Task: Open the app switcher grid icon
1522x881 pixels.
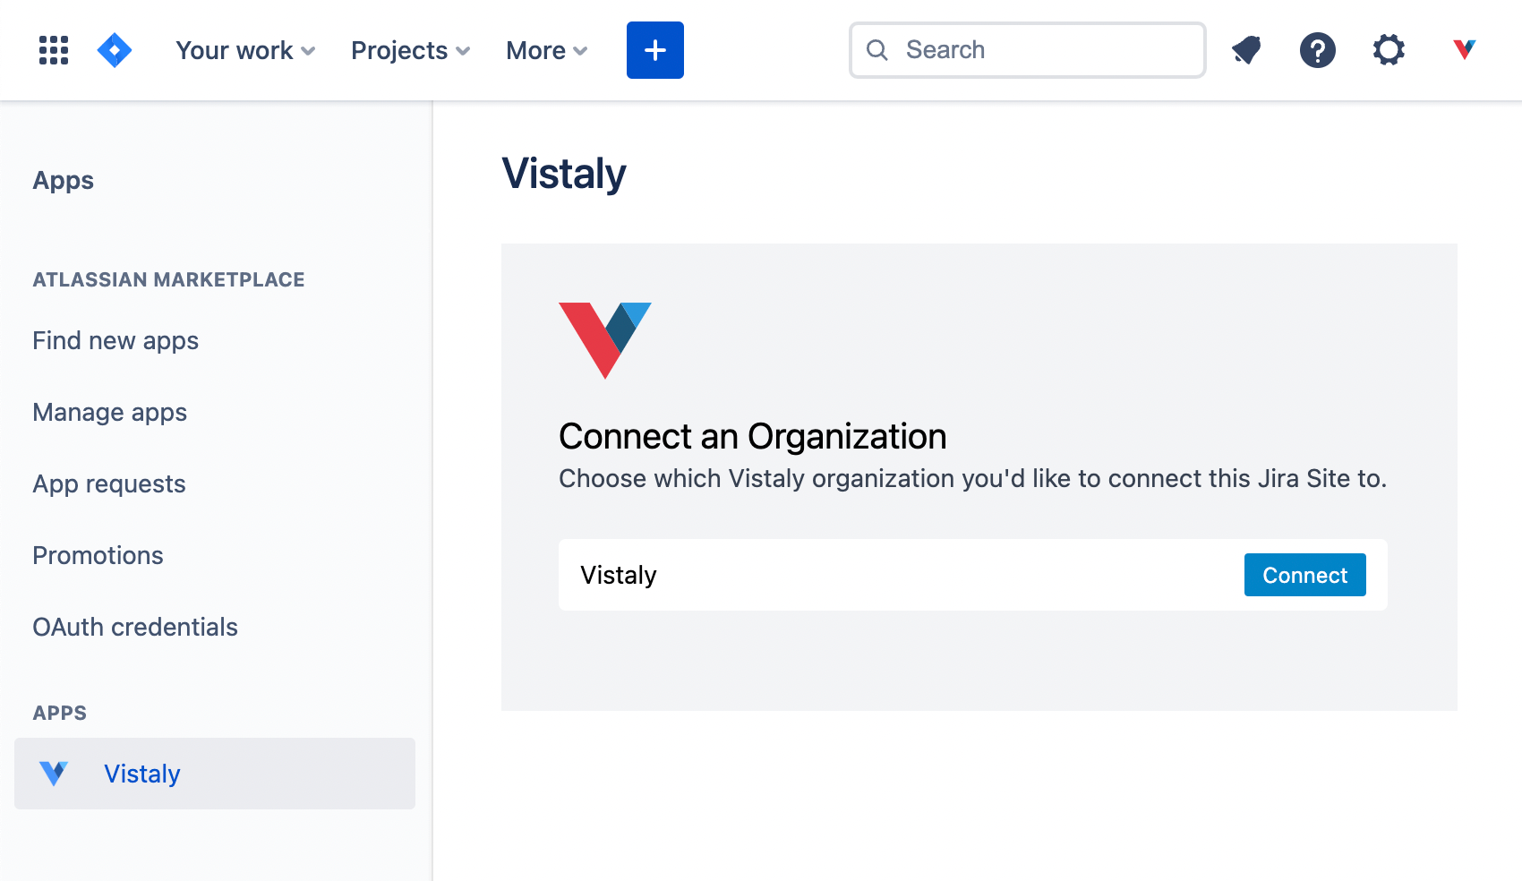Action: coord(54,50)
